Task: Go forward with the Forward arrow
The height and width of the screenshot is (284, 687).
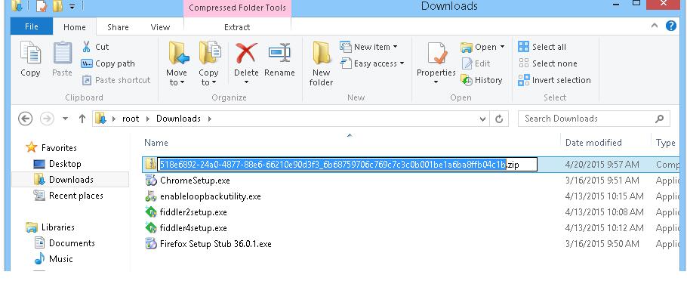Action: (x=47, y=119)
